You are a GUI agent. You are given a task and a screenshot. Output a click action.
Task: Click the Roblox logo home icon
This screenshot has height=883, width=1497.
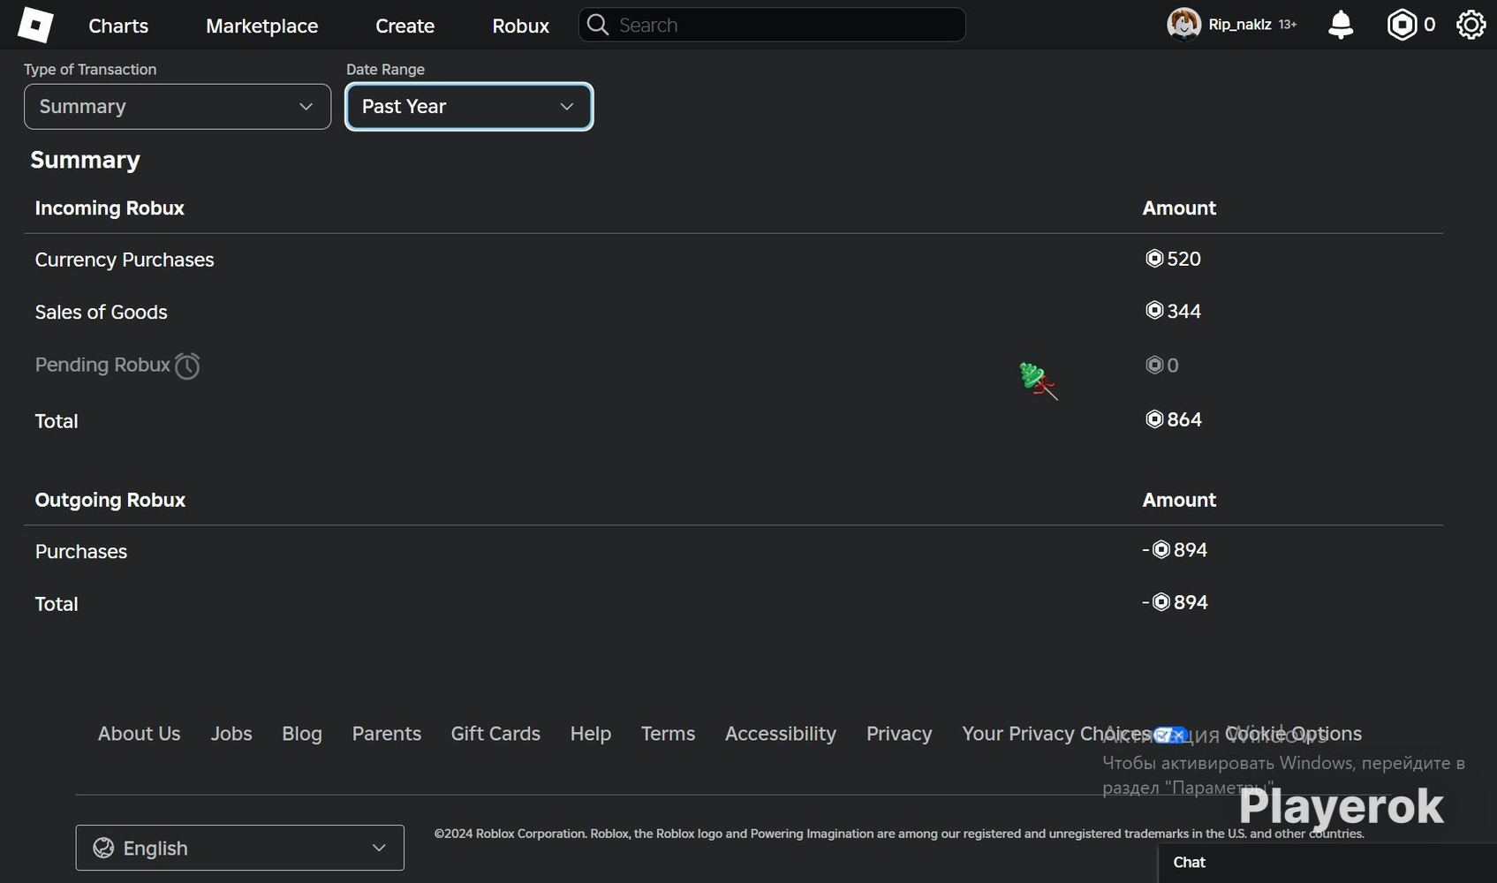click(35, 25)
